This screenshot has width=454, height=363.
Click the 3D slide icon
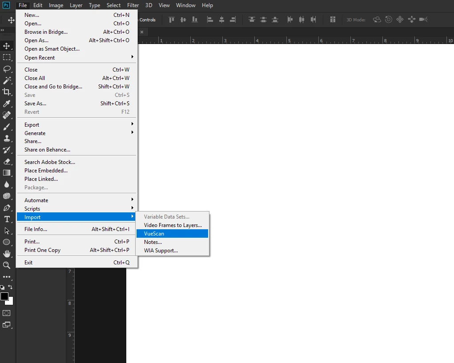pyautogui.click(x=411, y=20)
